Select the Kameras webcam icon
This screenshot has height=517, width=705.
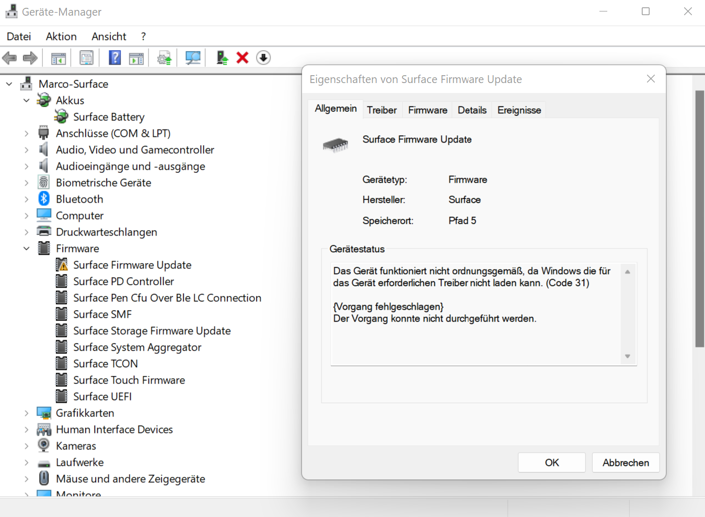[44, 445]
